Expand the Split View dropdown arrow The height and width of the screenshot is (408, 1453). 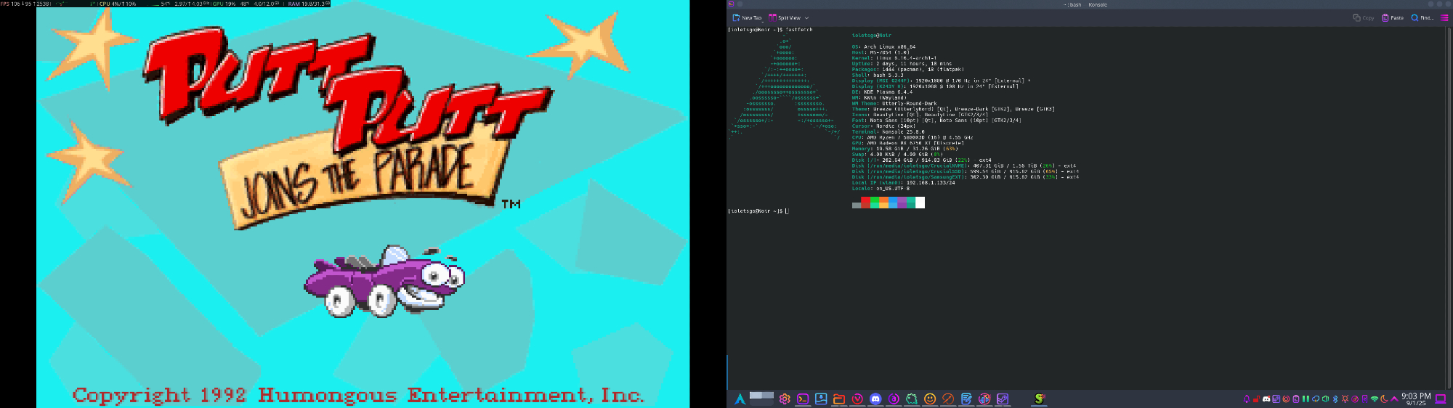point(806,17)
